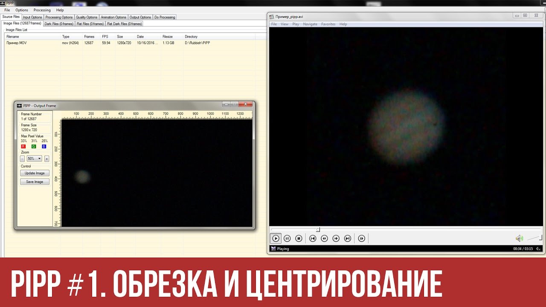Click the FPS column header

(x=108, y=37)
